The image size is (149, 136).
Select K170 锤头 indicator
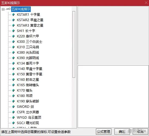[x=25, y=90]
